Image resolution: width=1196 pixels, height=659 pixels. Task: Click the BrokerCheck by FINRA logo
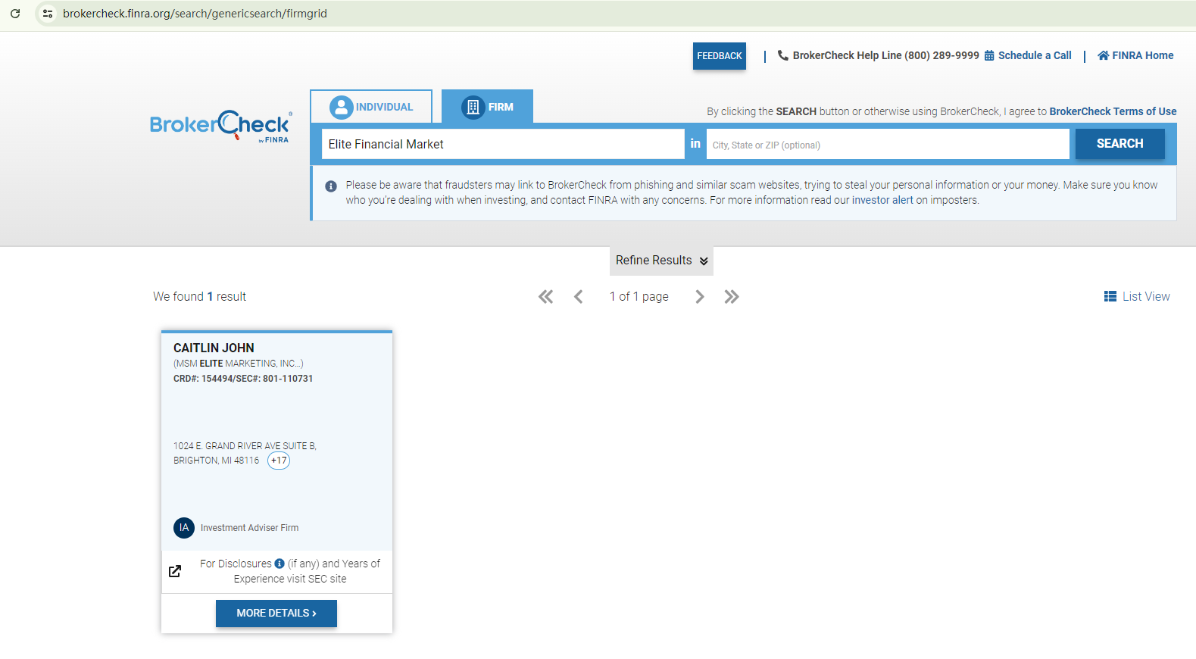[x=220, y=126]
